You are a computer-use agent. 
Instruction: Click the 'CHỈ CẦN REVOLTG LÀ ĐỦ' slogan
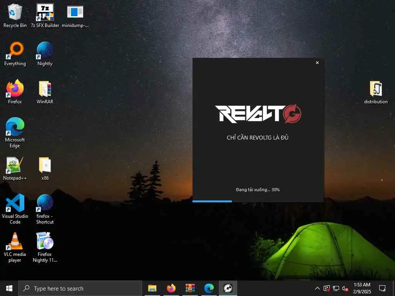point(257,138)
